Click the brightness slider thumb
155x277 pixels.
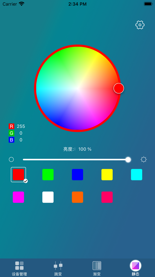pyautogui.click(x=128, y=159)
